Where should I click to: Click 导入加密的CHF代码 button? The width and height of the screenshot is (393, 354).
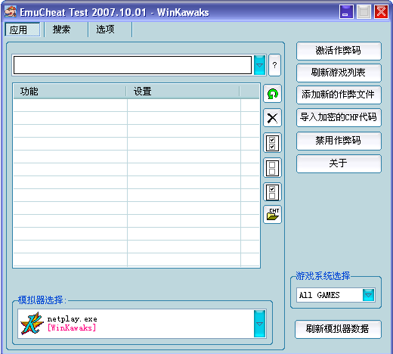pyautogui.click(x=339, y=117)
